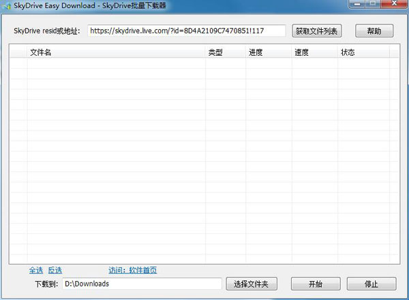Sort by the 文件名 column header
The image size is (409, 300).
coord(117,52)
